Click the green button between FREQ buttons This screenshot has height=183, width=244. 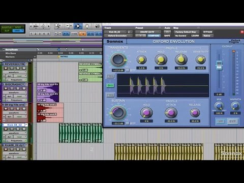pyautogui.click(x=110, y=85)
